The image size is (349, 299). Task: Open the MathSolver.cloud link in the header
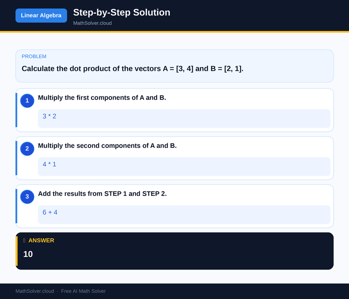point(92,23)
